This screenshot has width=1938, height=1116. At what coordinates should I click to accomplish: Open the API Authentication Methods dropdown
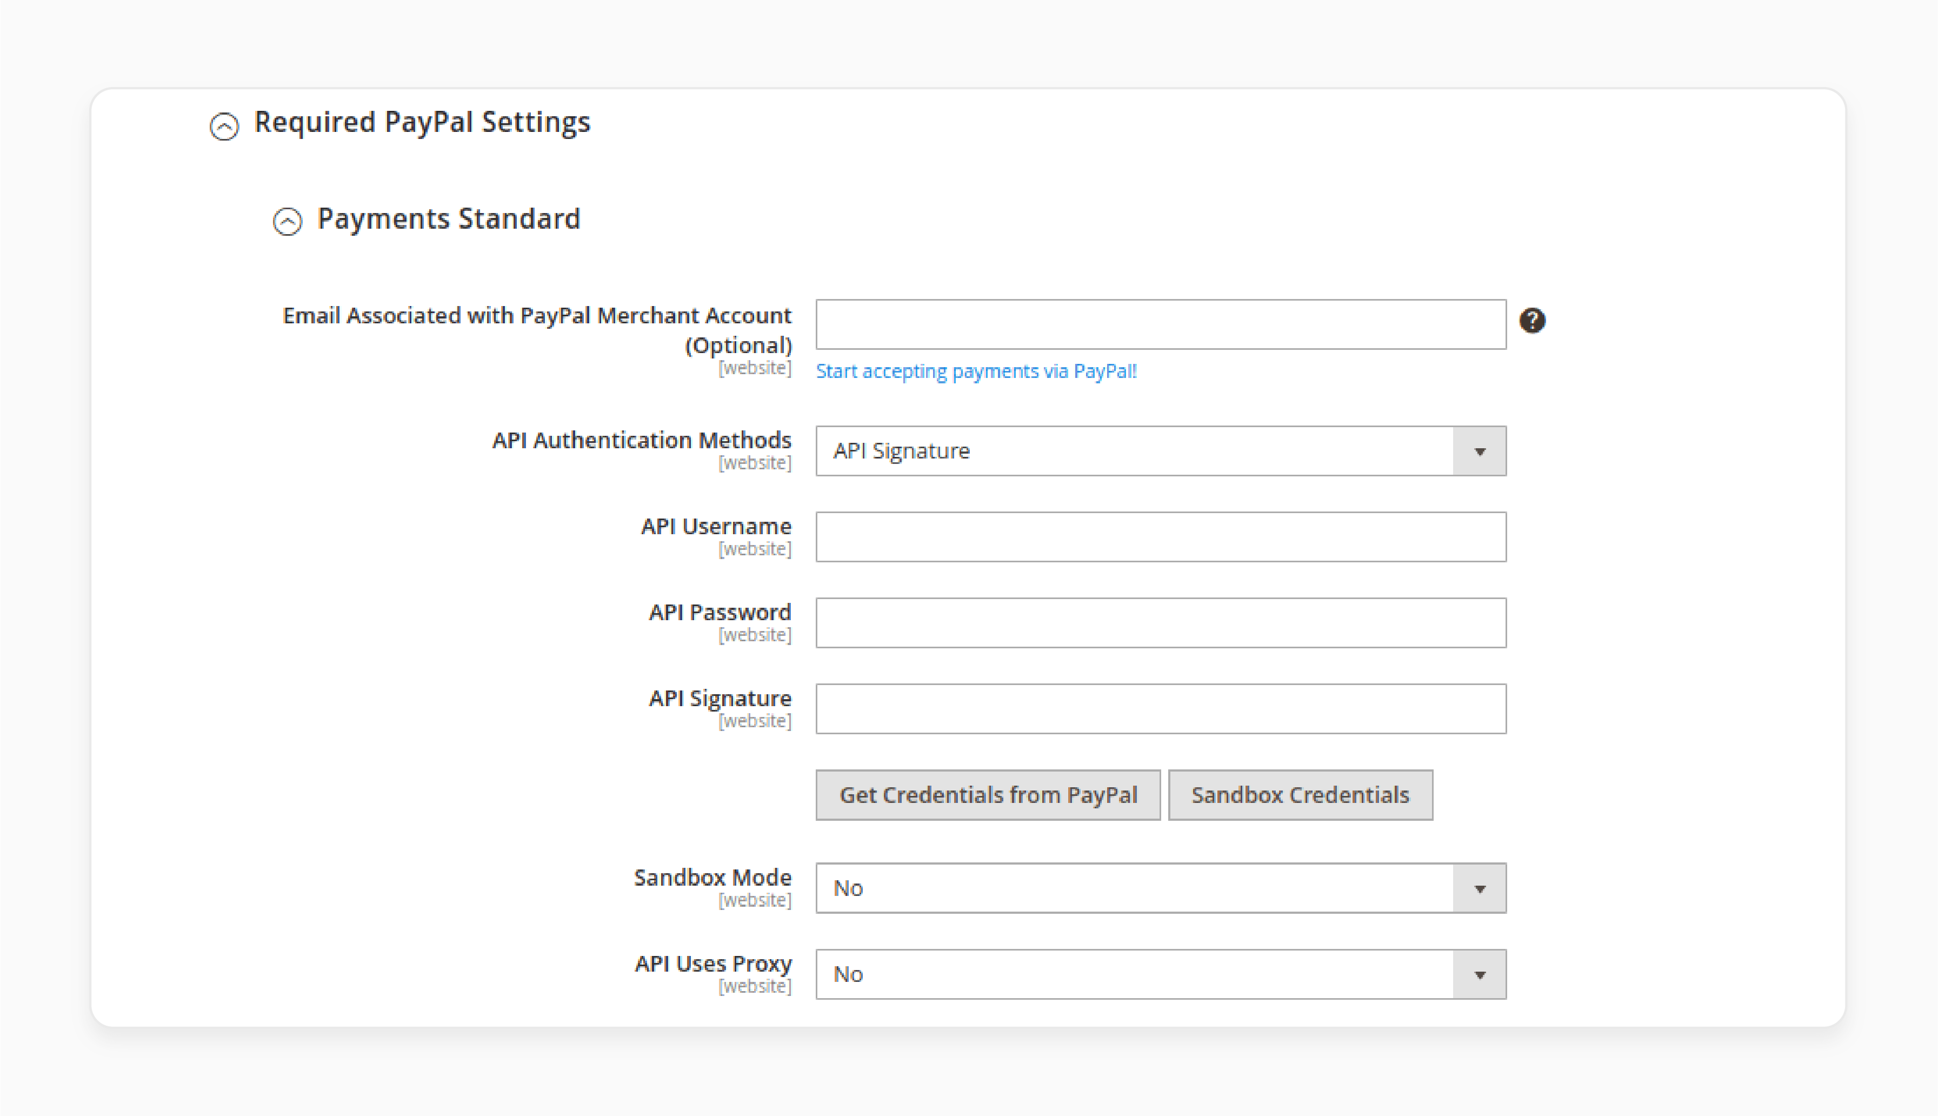(x=1160, y=451)
